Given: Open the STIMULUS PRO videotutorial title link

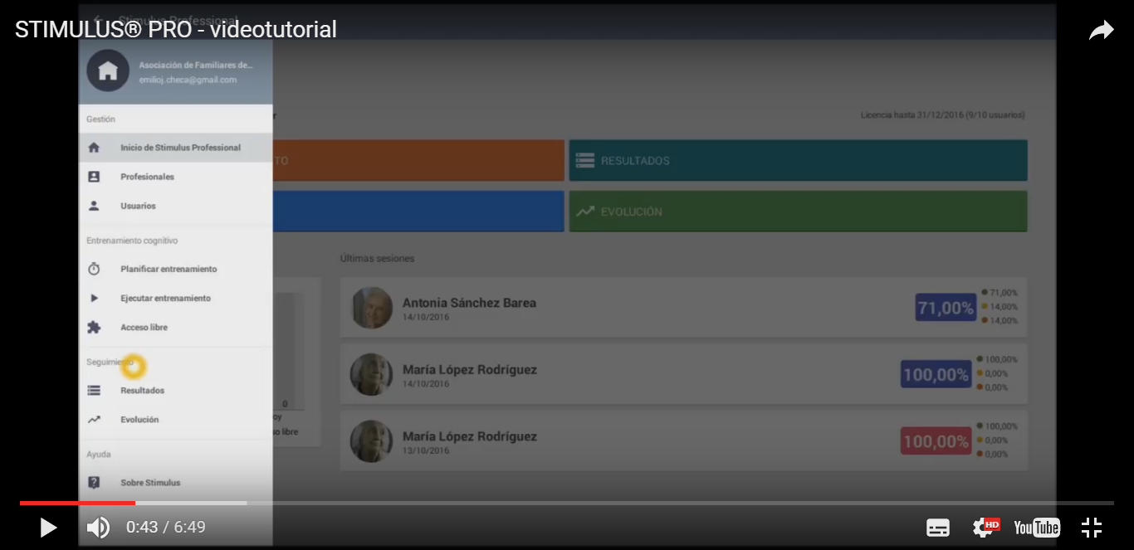Looking at the screenshot, I should pyautogui.click(x=176, y=30).
